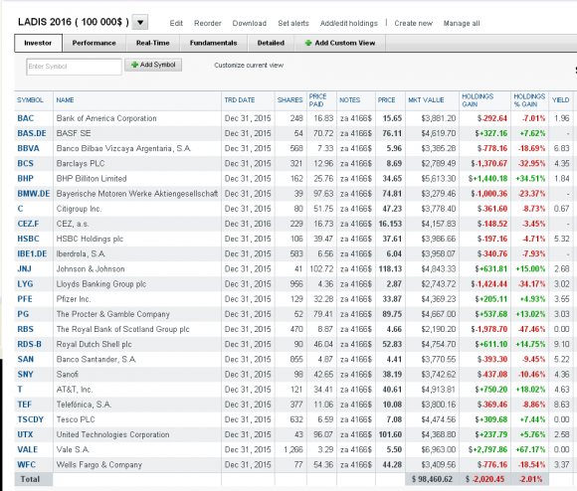The width and height of the screenshot is (577, 491).
Task: Click the green plus Add Symbol button
Action: (153, 65)
